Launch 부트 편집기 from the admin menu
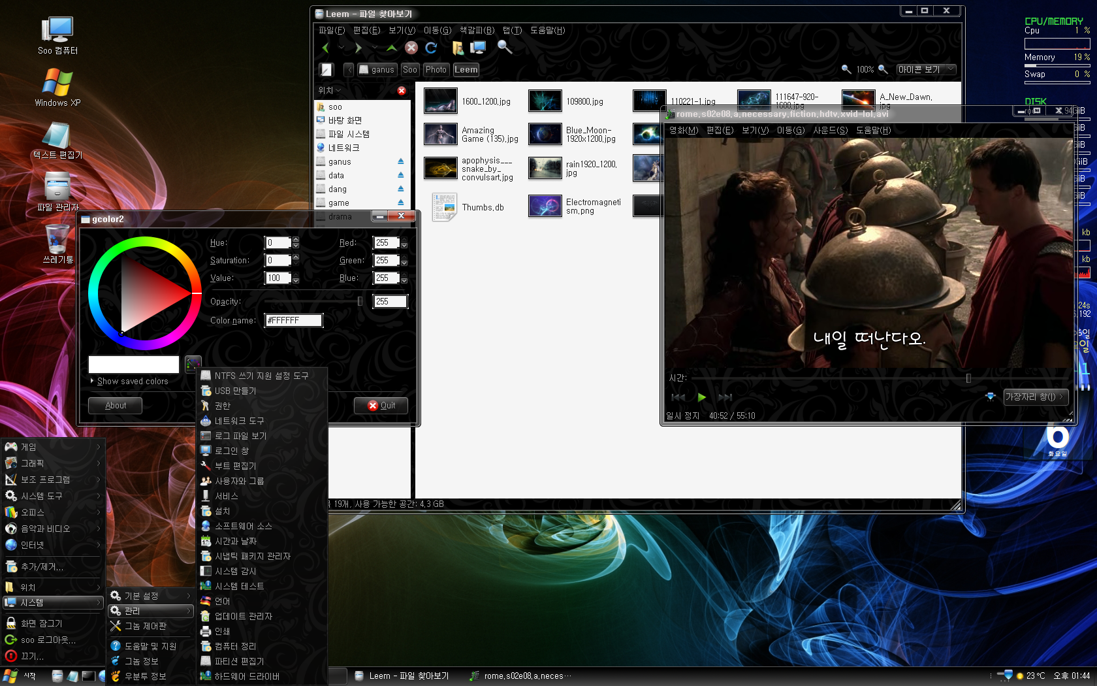Image resolution: width=1097 pixels, height=686 pixels. pyautogui.click(x=261, y=466)
